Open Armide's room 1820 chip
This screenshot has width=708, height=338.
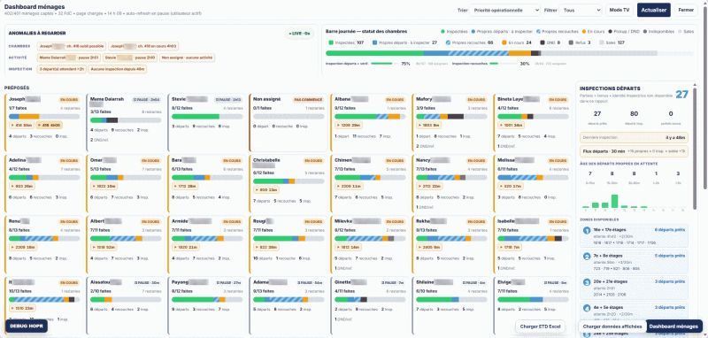click(x=185, y=247)
